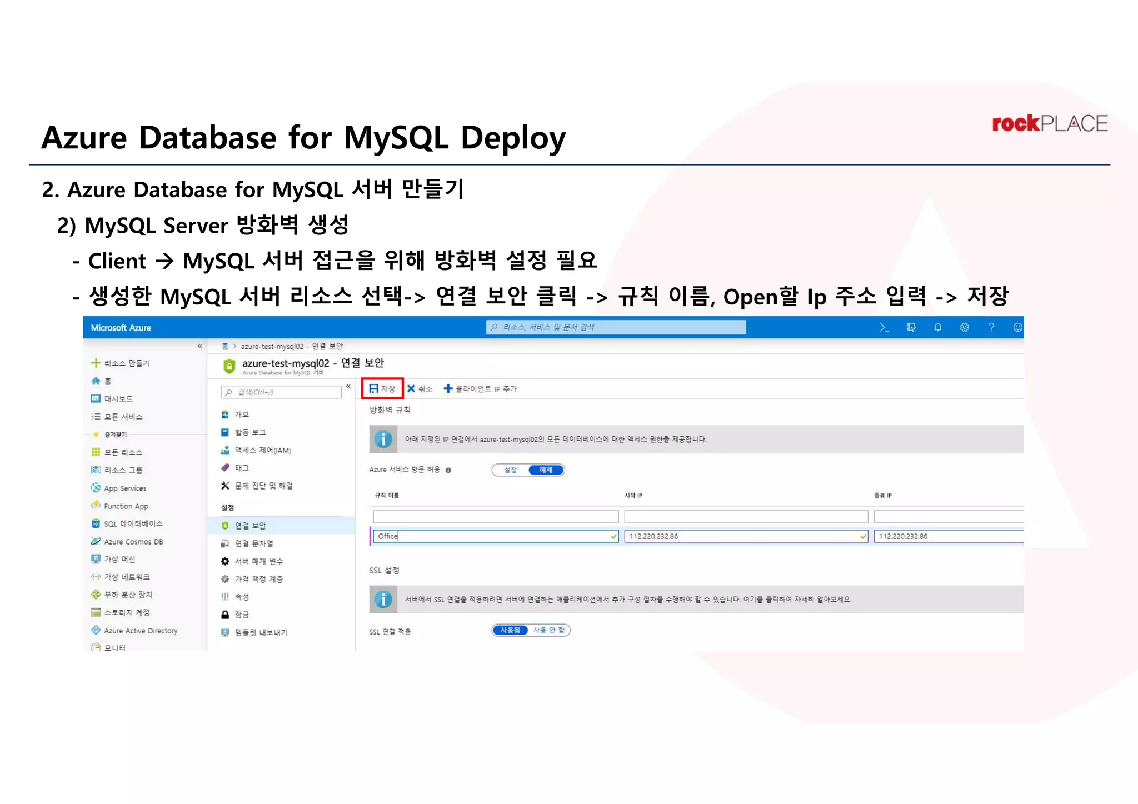Open feedback smiley icon
Screen dimensions: 1138x804
1017,327
